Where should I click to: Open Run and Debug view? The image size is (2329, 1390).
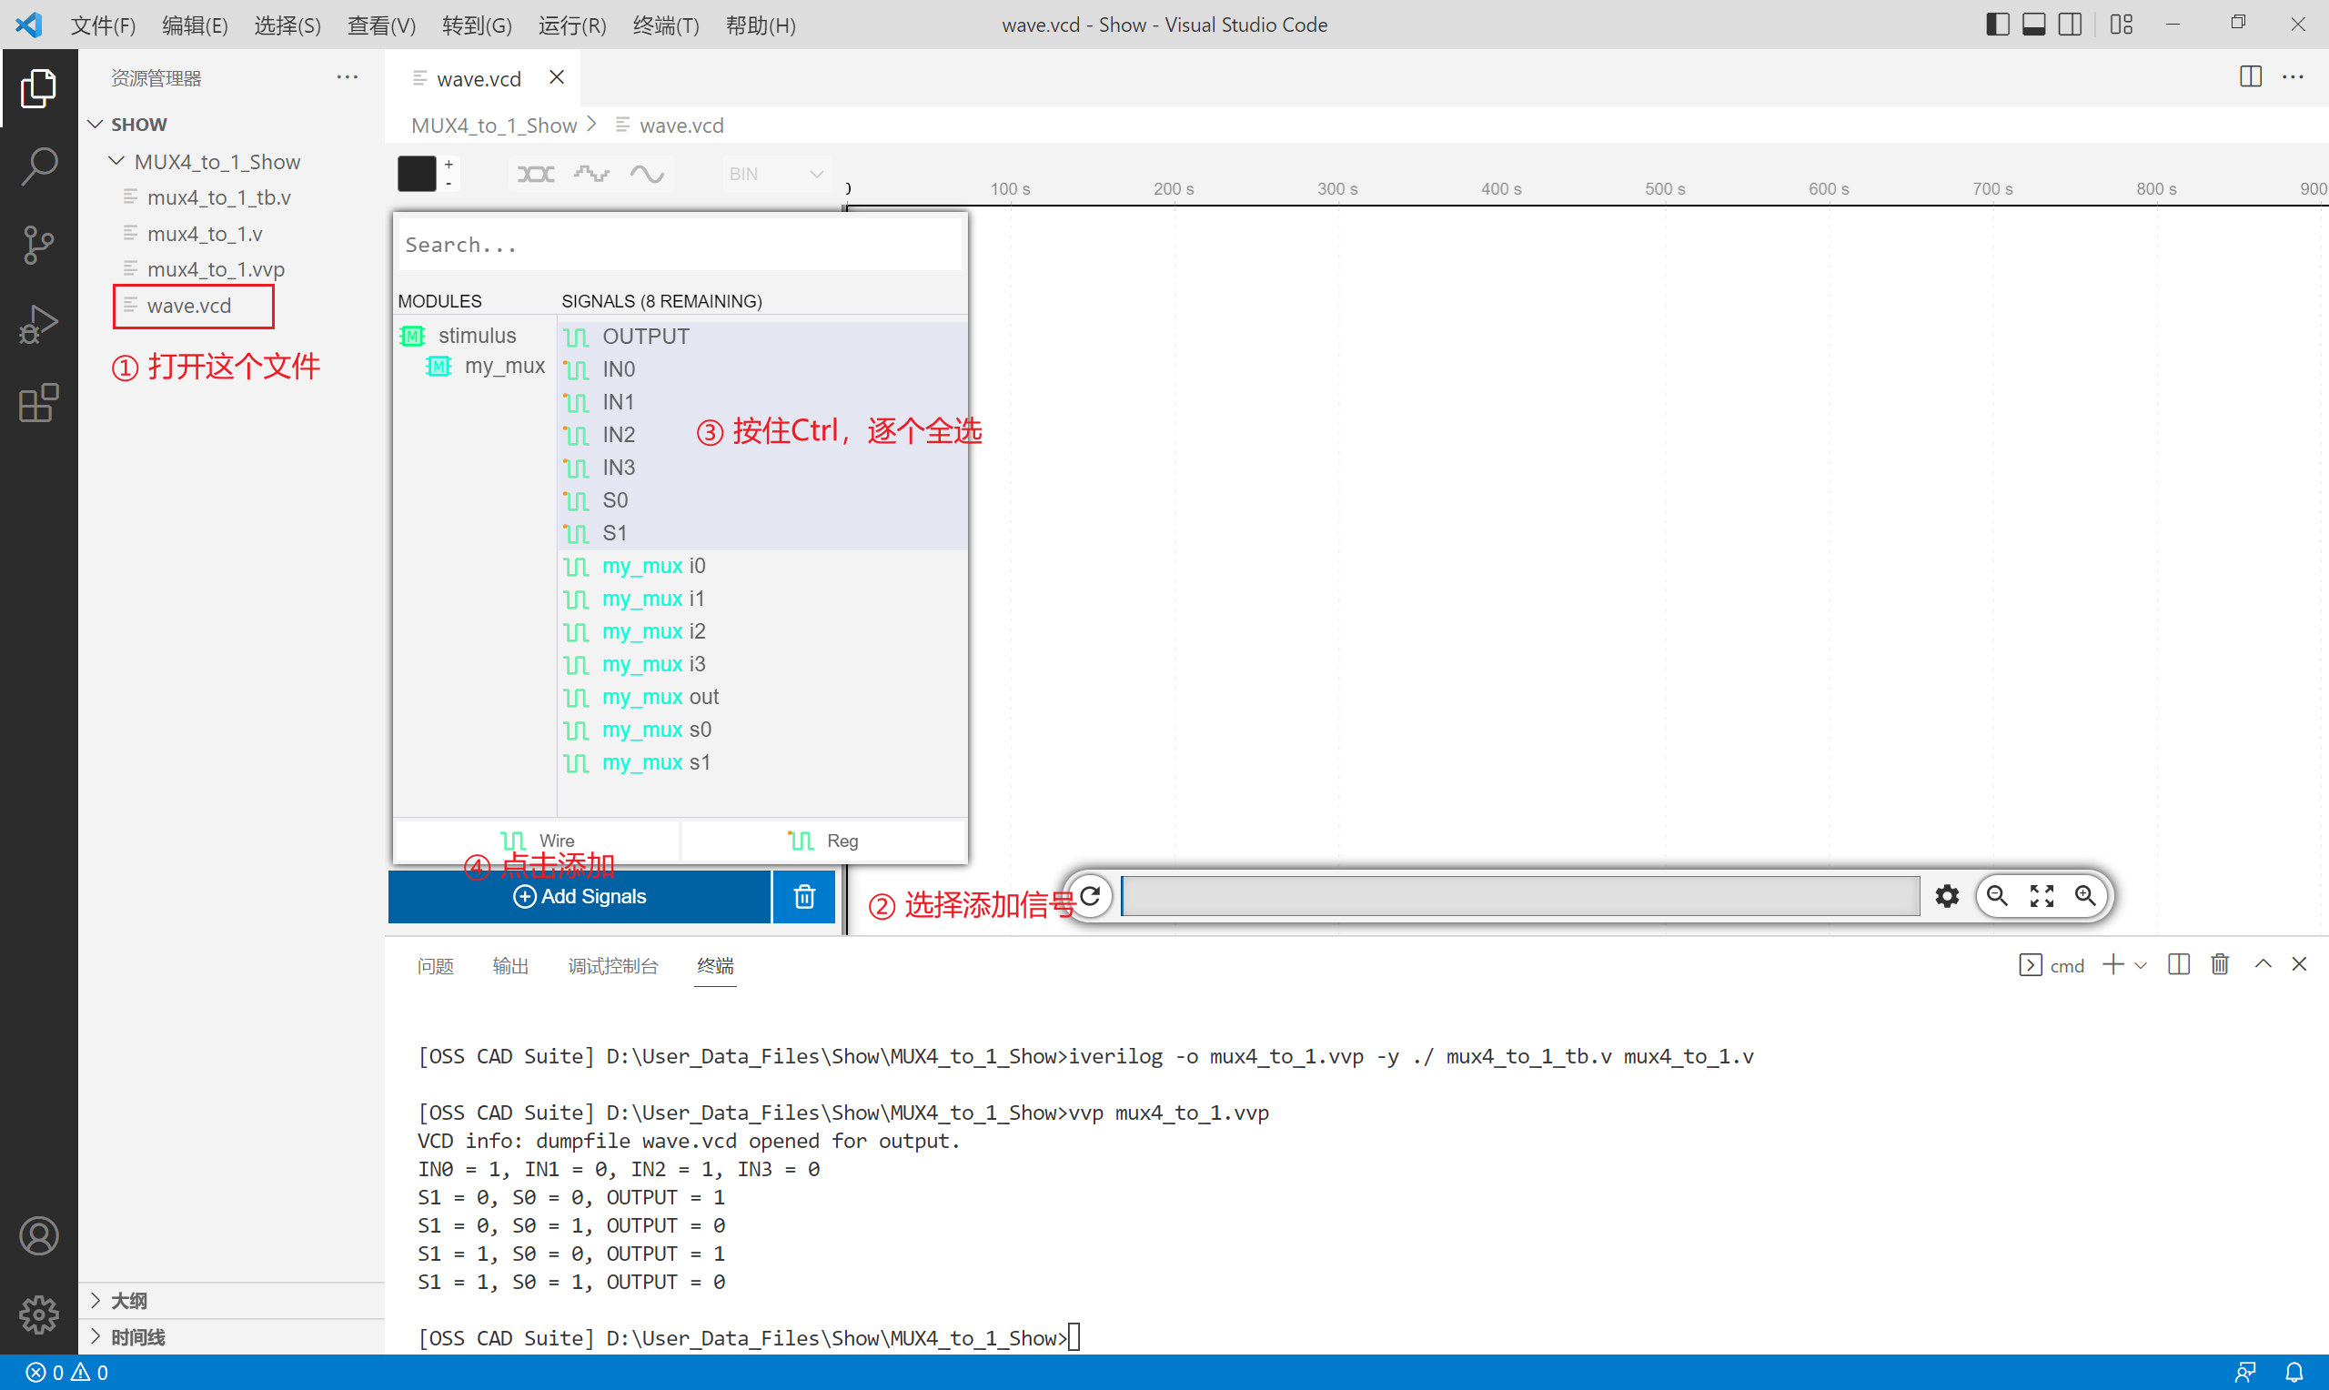pos(38,324)
